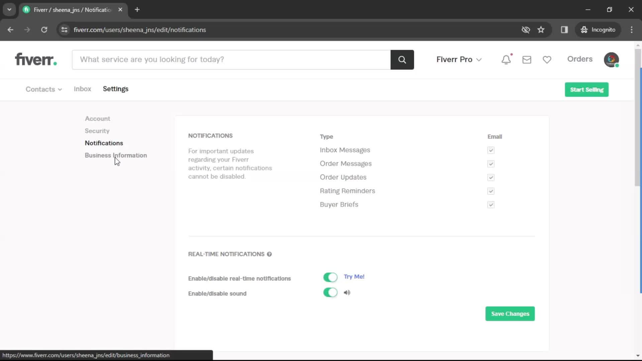Screen dimensions: 642x361
Task: Expand the browser tab search chevron
Action: click(9, 9)
